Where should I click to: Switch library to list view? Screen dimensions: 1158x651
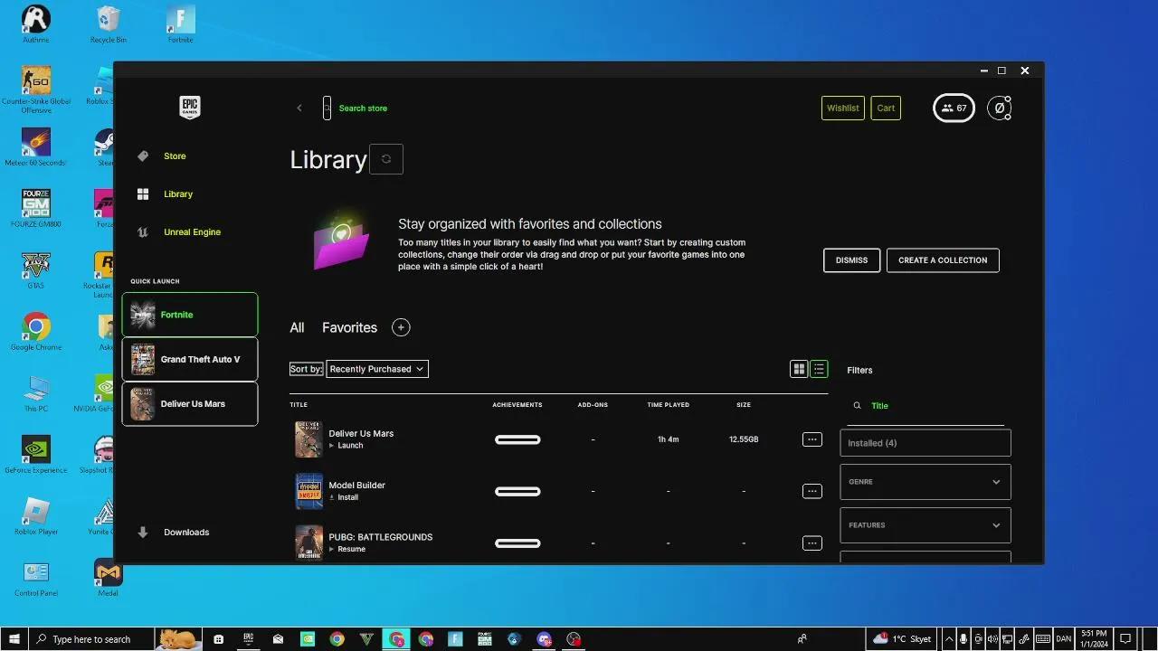point(819,369)
